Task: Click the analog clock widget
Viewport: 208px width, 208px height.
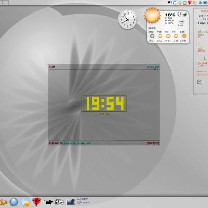Action: (x=127, y=19)
